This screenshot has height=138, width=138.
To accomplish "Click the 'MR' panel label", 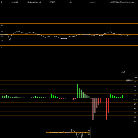I will (x=123, y=72).
